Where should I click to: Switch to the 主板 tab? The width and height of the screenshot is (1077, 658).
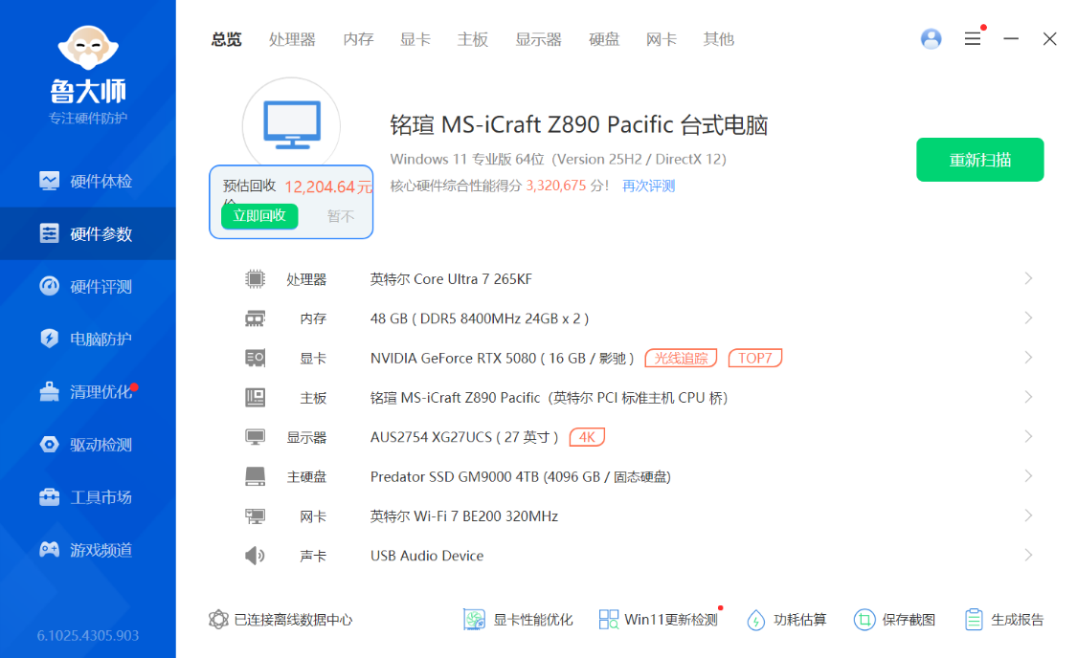473,39
